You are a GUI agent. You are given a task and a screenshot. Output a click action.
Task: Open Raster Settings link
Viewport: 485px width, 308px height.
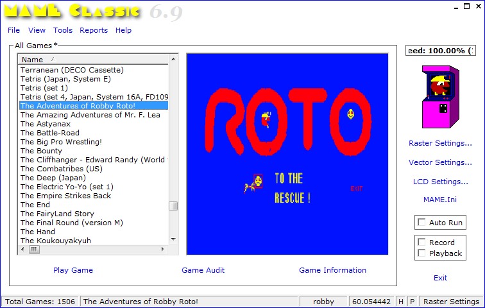click(440, 143)
